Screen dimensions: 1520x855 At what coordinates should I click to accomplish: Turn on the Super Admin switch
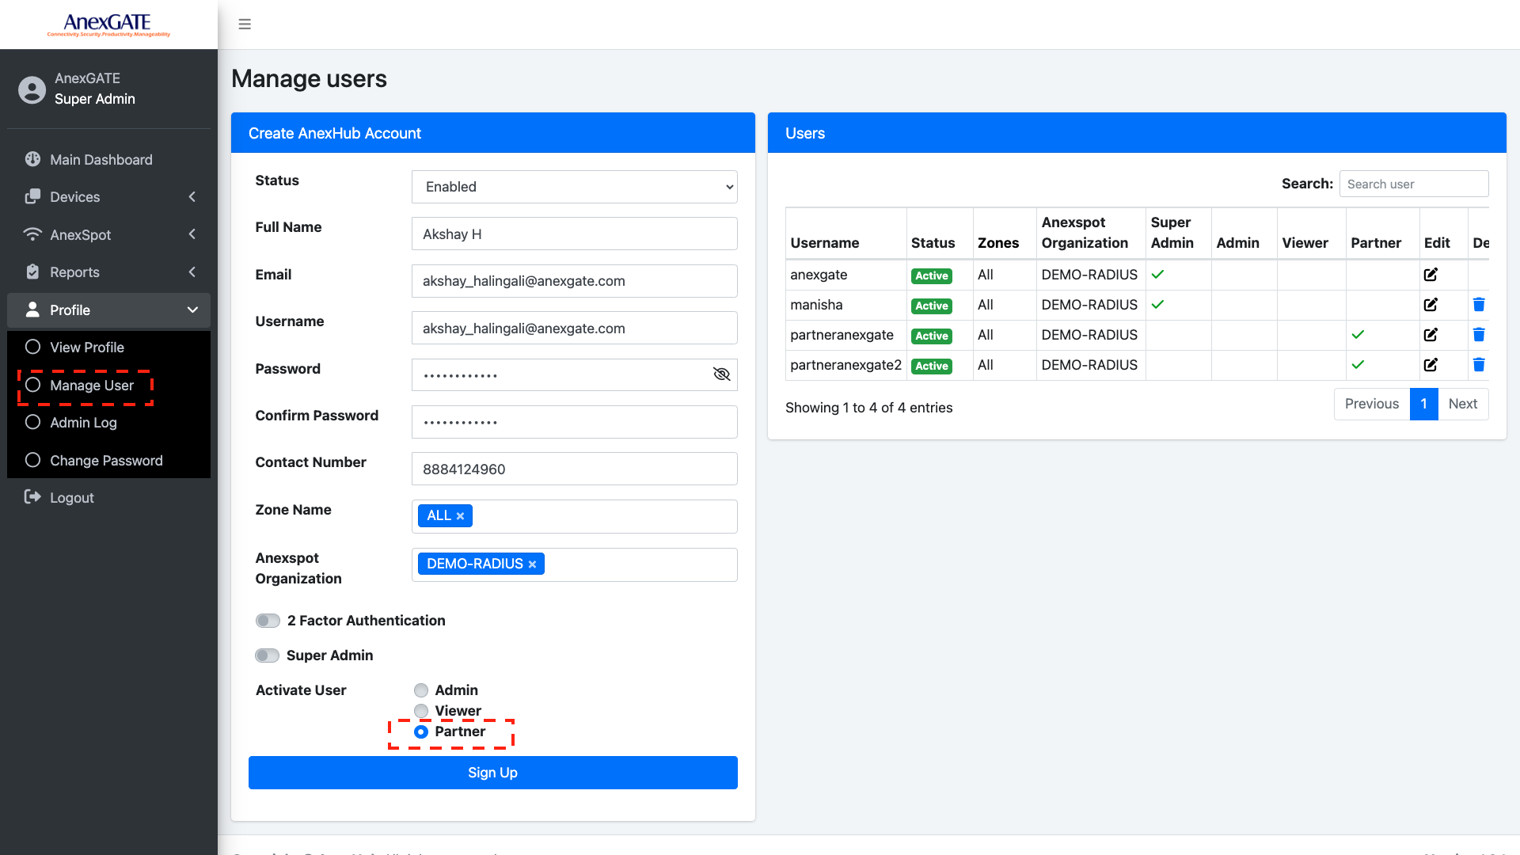268,655
